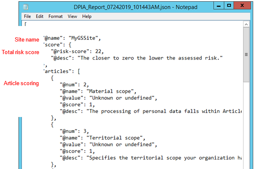Open the View menu
Image resolution: width=254 pixels, height=169 pixels.
pos(72,16)
